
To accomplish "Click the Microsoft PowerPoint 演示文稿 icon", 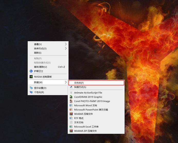I will [x=71, y=110].
